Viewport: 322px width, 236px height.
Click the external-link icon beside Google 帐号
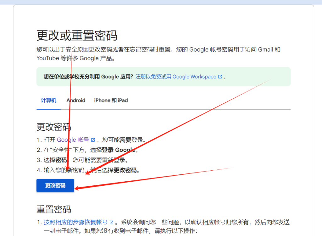[93, 140]
